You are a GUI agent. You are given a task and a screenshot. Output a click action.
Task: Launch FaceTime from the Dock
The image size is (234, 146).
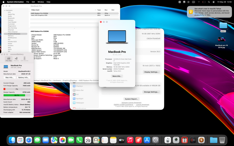click(71, 140)
